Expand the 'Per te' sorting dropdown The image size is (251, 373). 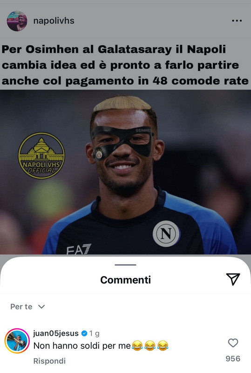tap(27, 307)
